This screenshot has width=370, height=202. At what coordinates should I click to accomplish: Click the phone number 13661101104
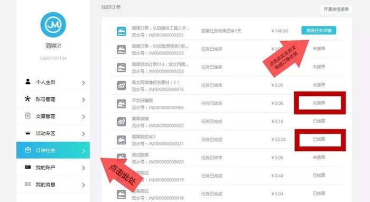coord(53,58)
